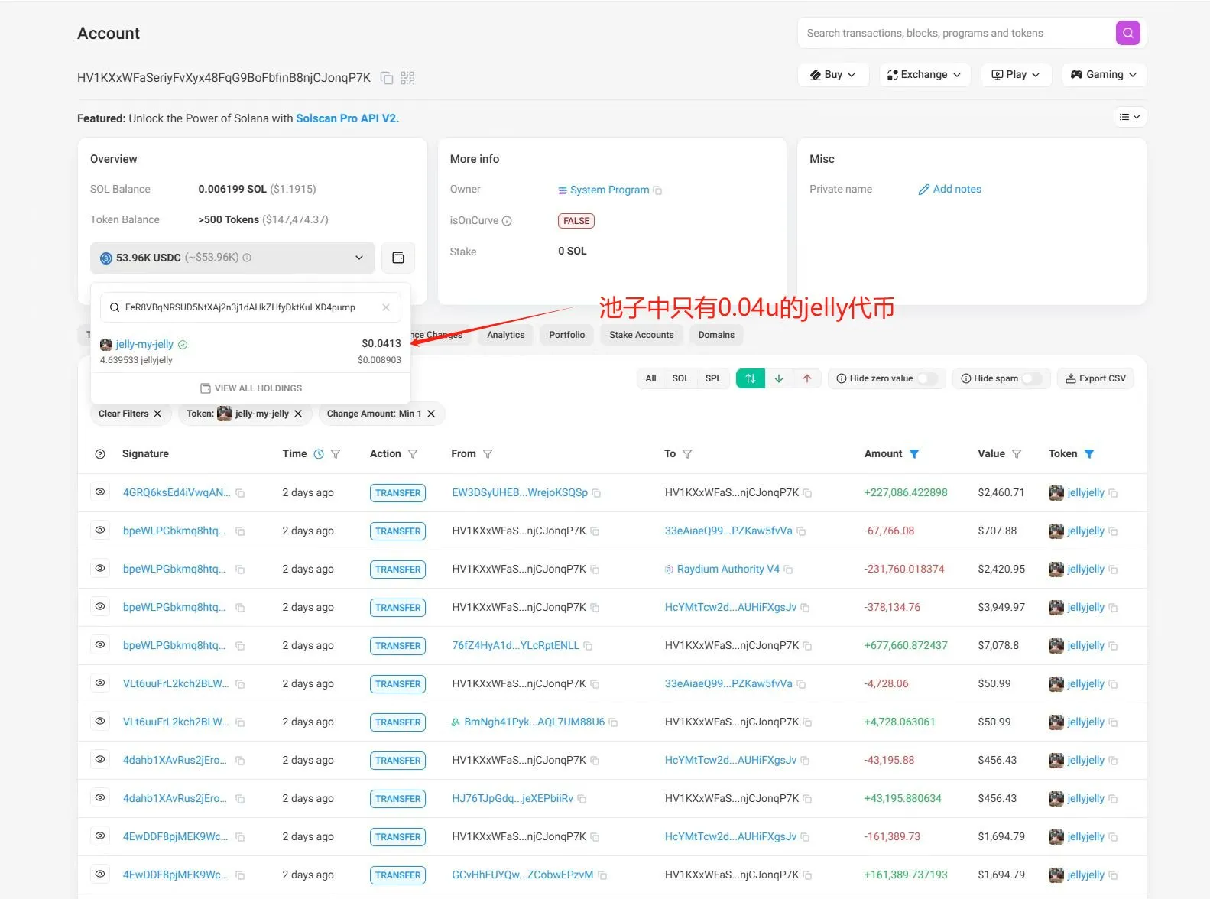
Task: Click Add notes for private name
Action: point(949,189)
